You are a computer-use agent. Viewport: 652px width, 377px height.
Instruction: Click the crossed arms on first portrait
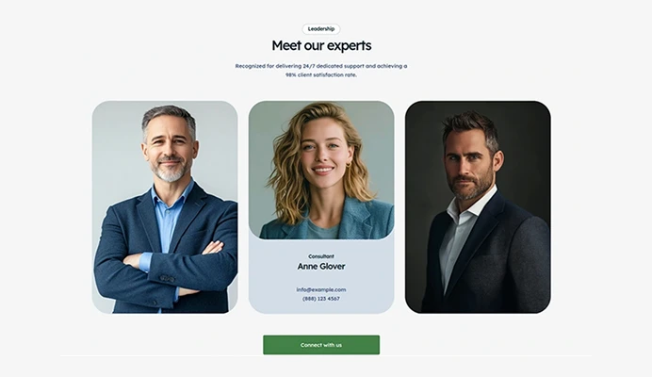pos(174,260)
